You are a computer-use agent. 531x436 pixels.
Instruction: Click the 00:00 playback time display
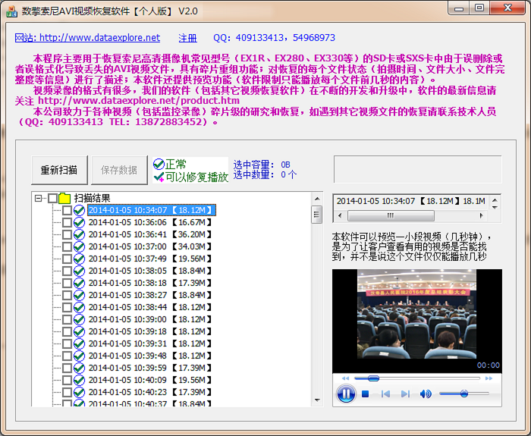pyautogui.click(x=489, y=365)
